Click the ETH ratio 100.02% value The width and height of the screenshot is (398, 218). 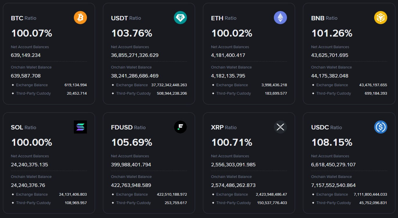[231, 33]
